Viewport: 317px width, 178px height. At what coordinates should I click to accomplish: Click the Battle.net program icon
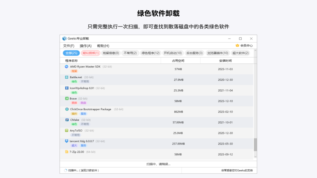(67, 77)
